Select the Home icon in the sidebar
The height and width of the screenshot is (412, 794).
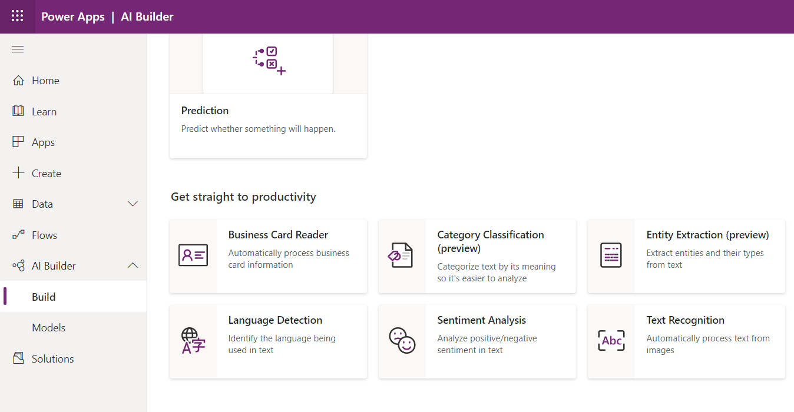pos(18,80)
